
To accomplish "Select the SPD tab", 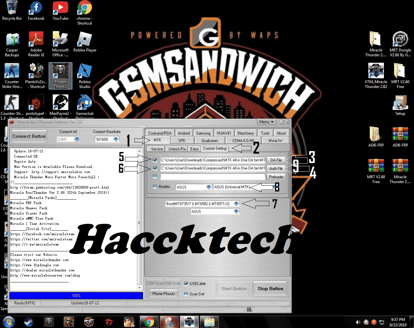I will [x=182, y=141].
